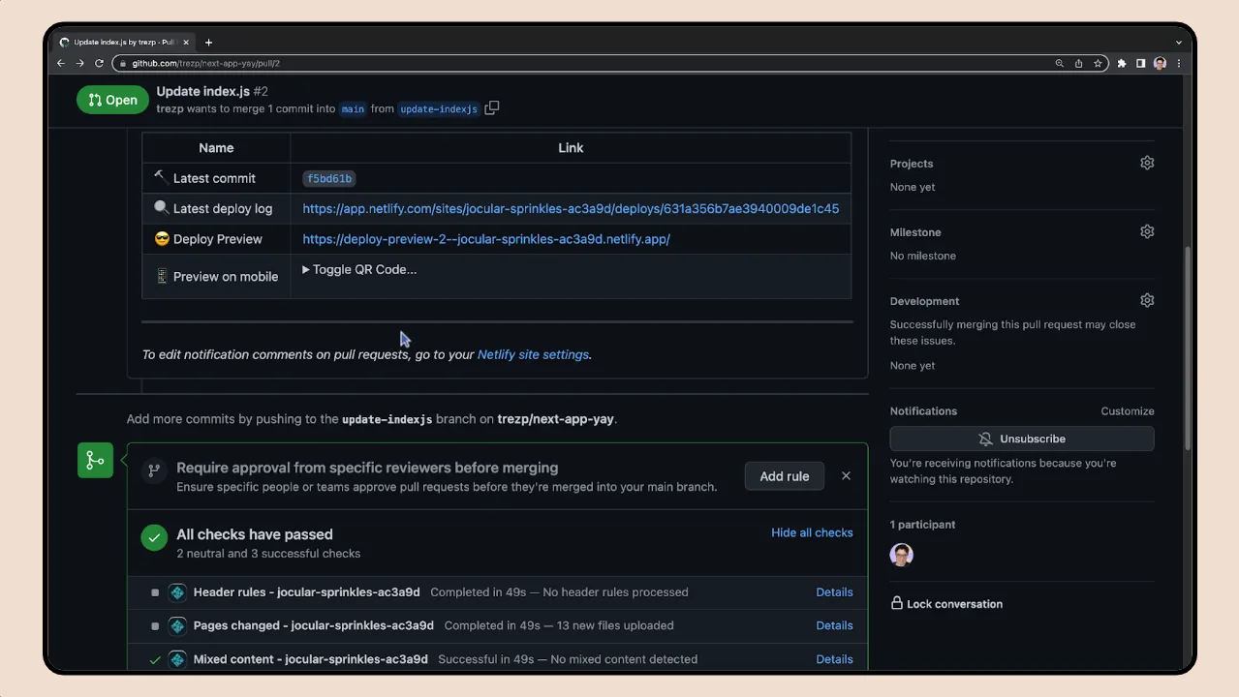Go back using browser back arrow

click(x=61, y=63)
